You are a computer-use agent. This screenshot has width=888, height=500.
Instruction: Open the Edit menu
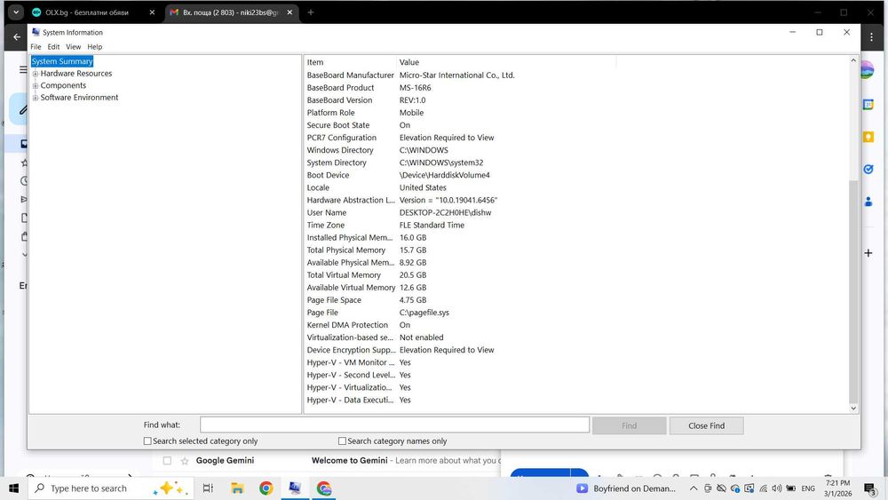[53, 47]
